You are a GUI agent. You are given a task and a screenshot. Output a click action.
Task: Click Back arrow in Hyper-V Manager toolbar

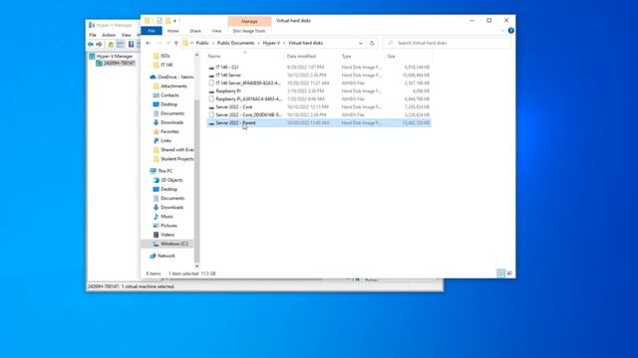91,44
